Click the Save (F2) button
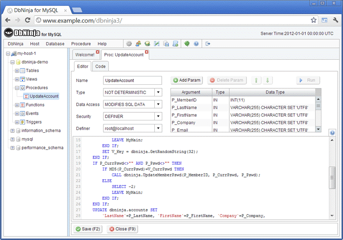 [88, 229]
